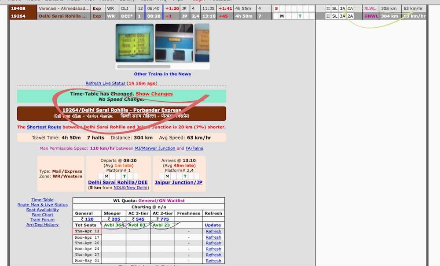Click 308 km distance cell
This screenshot has height=266, width=440.
[x=389, y=8]
